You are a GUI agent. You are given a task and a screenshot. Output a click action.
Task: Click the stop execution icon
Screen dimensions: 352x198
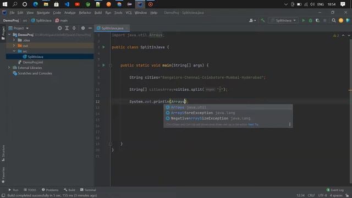tap(324, 20)
